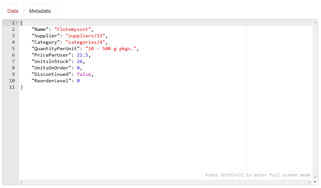Screen dimensions: 321x188
Task: Click the "Category" key
Action: pyautogui.click(x=46, y=42)
